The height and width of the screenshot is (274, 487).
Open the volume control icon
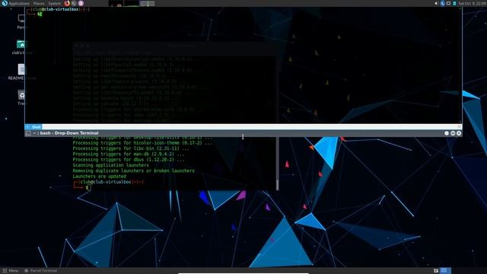[x=436, y=3]
